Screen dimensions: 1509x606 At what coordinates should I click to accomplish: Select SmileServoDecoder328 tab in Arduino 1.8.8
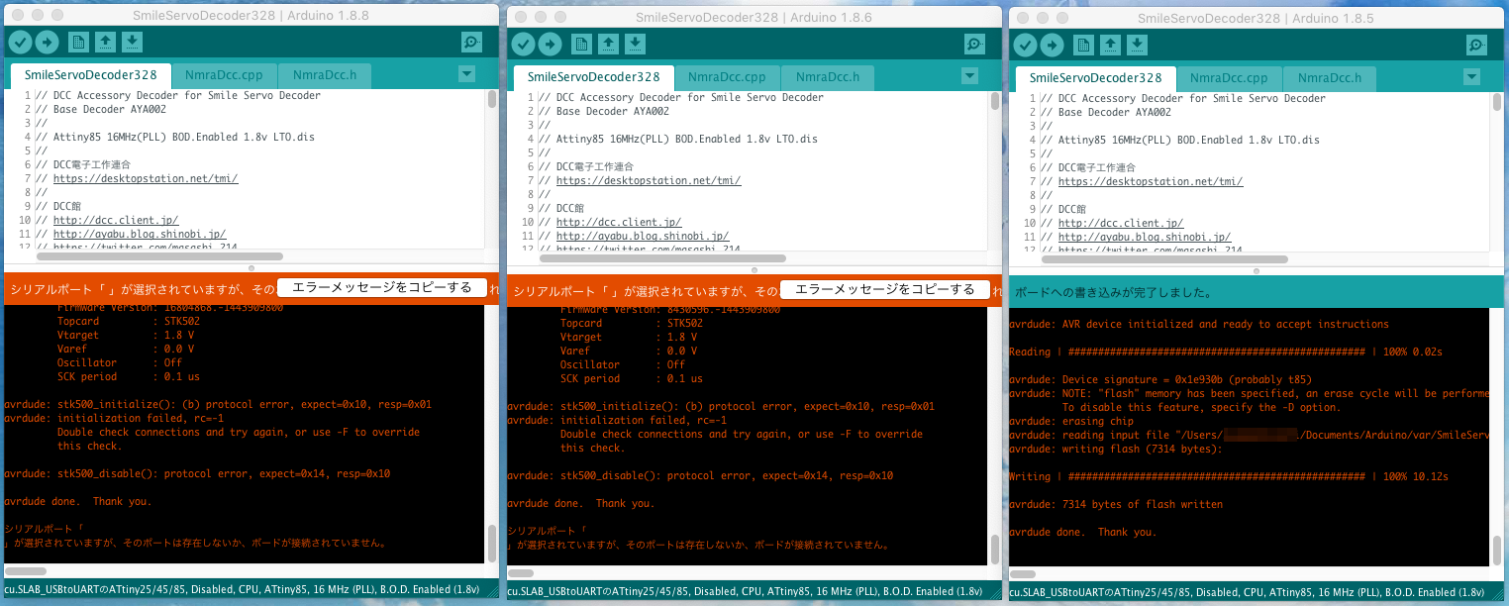[x=91, y=75]
